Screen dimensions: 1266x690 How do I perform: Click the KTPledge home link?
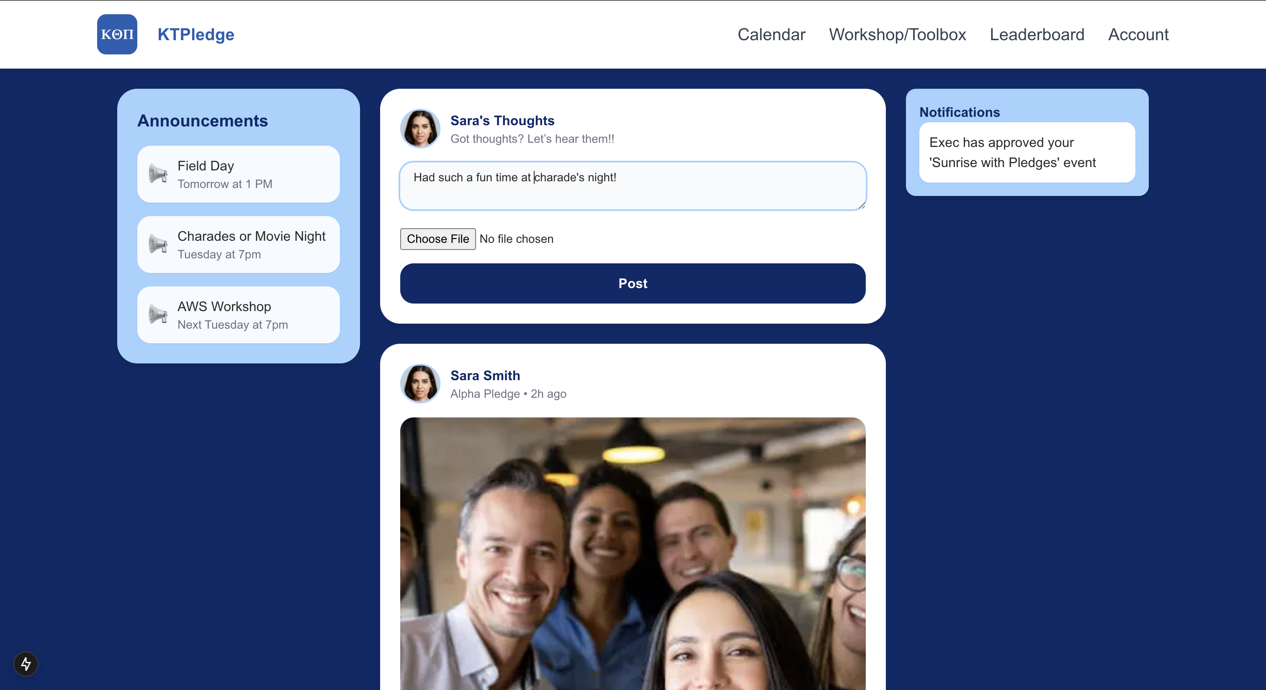tap(196, 34)
